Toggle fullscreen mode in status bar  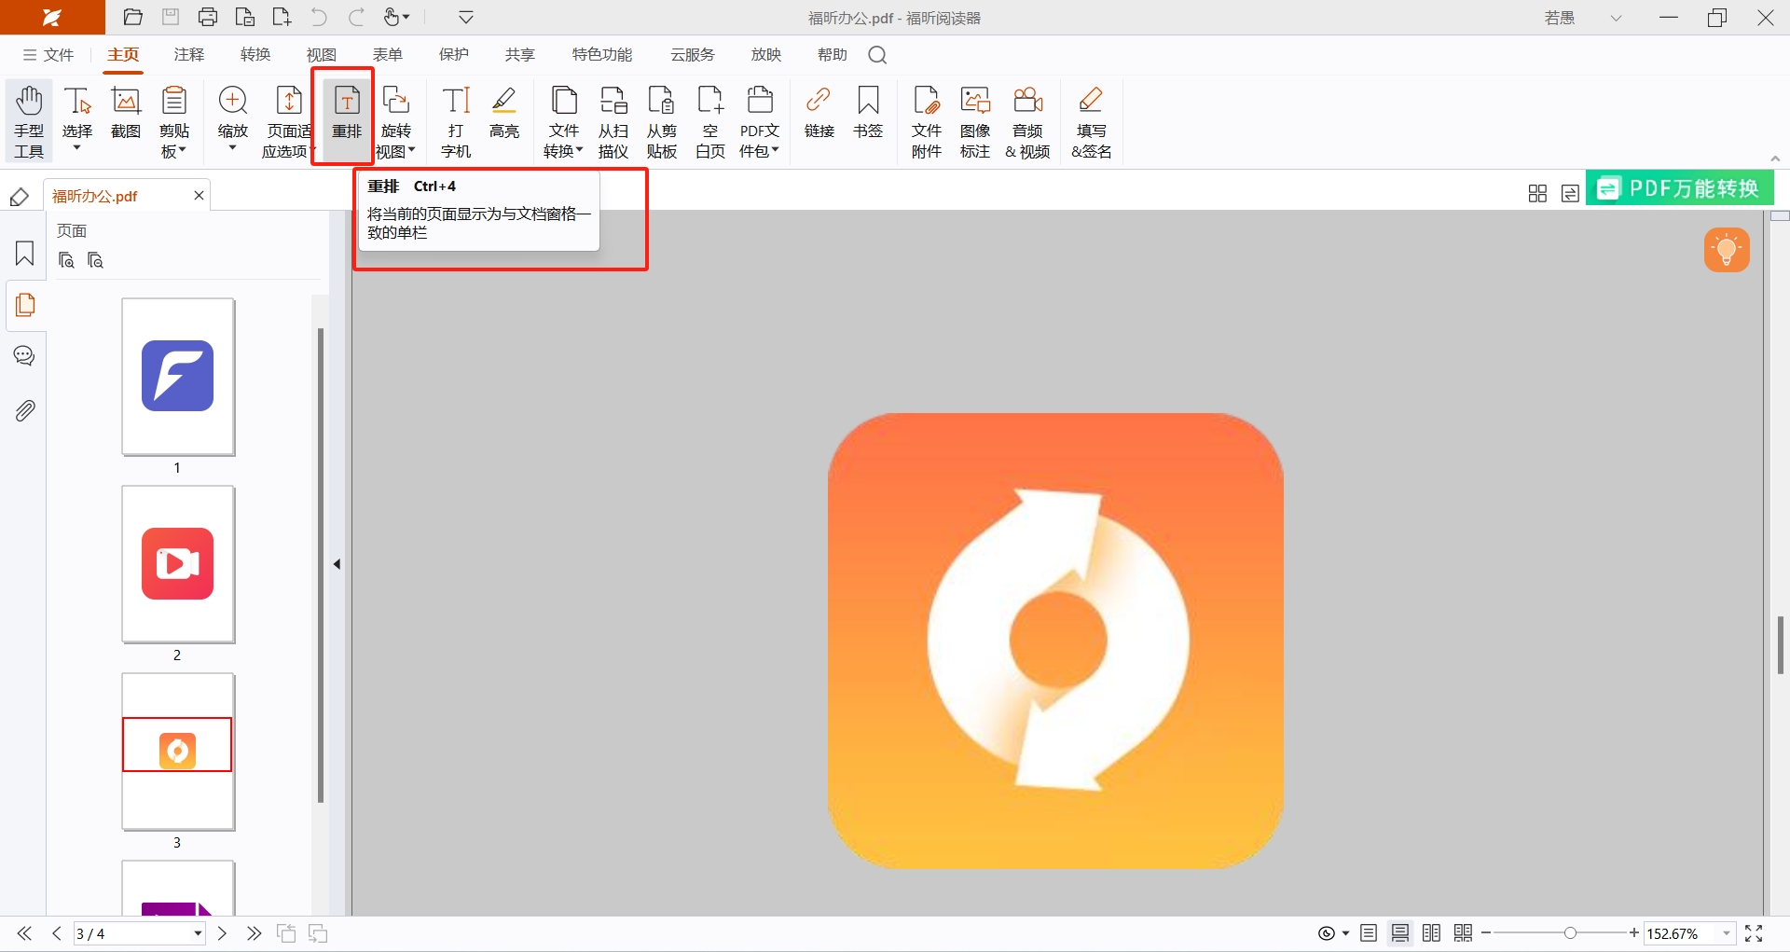(1754, 933)
